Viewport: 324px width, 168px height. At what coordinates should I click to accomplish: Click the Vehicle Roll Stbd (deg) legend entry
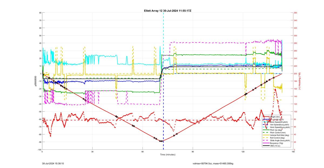(276, 135)
